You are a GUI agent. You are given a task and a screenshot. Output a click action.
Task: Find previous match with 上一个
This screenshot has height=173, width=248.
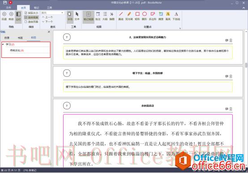(47, 17)
